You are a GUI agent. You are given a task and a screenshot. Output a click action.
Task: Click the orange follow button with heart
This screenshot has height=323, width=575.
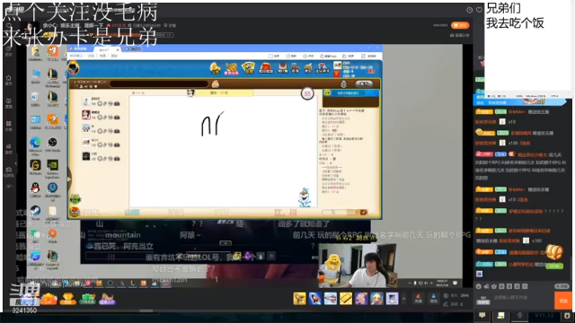tap(460, 25)
